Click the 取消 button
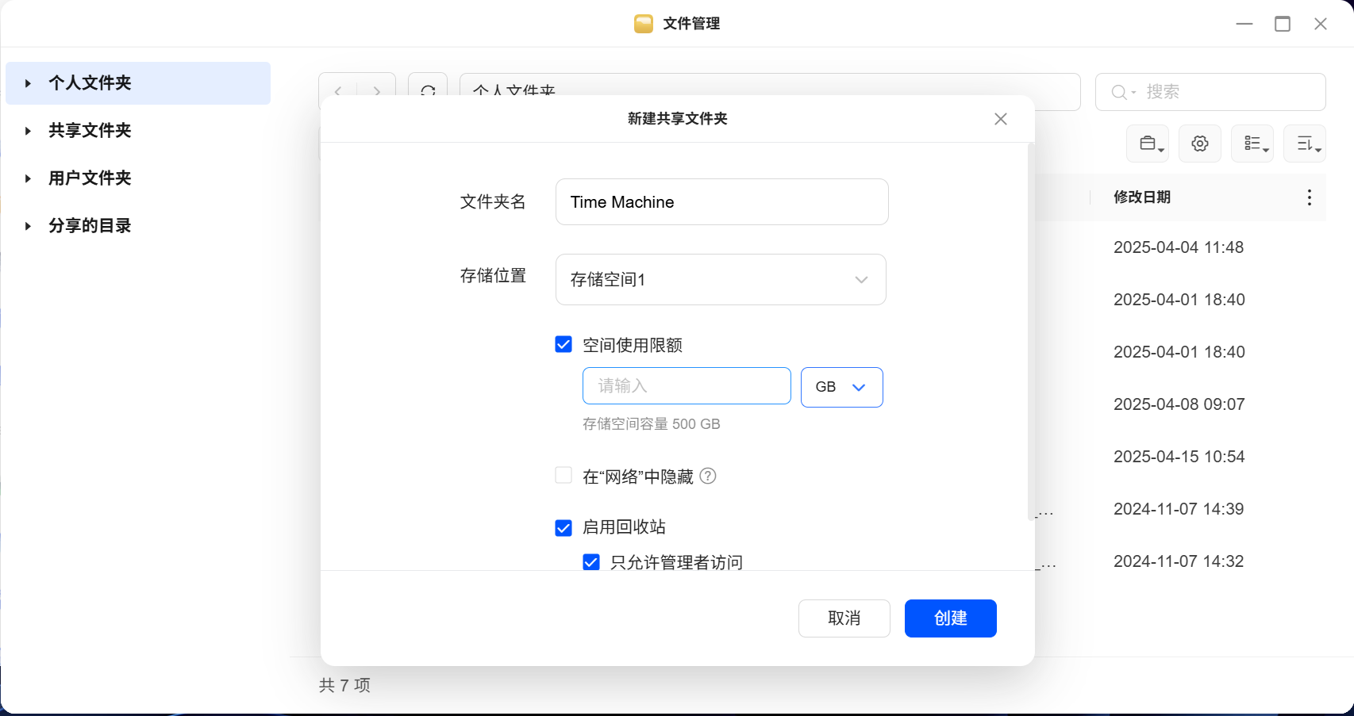Viewport: 1354px width, 716px height. (844, 618)
